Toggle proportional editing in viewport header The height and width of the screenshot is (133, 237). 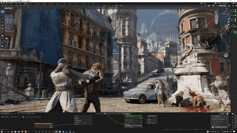[x=121, y=6]
